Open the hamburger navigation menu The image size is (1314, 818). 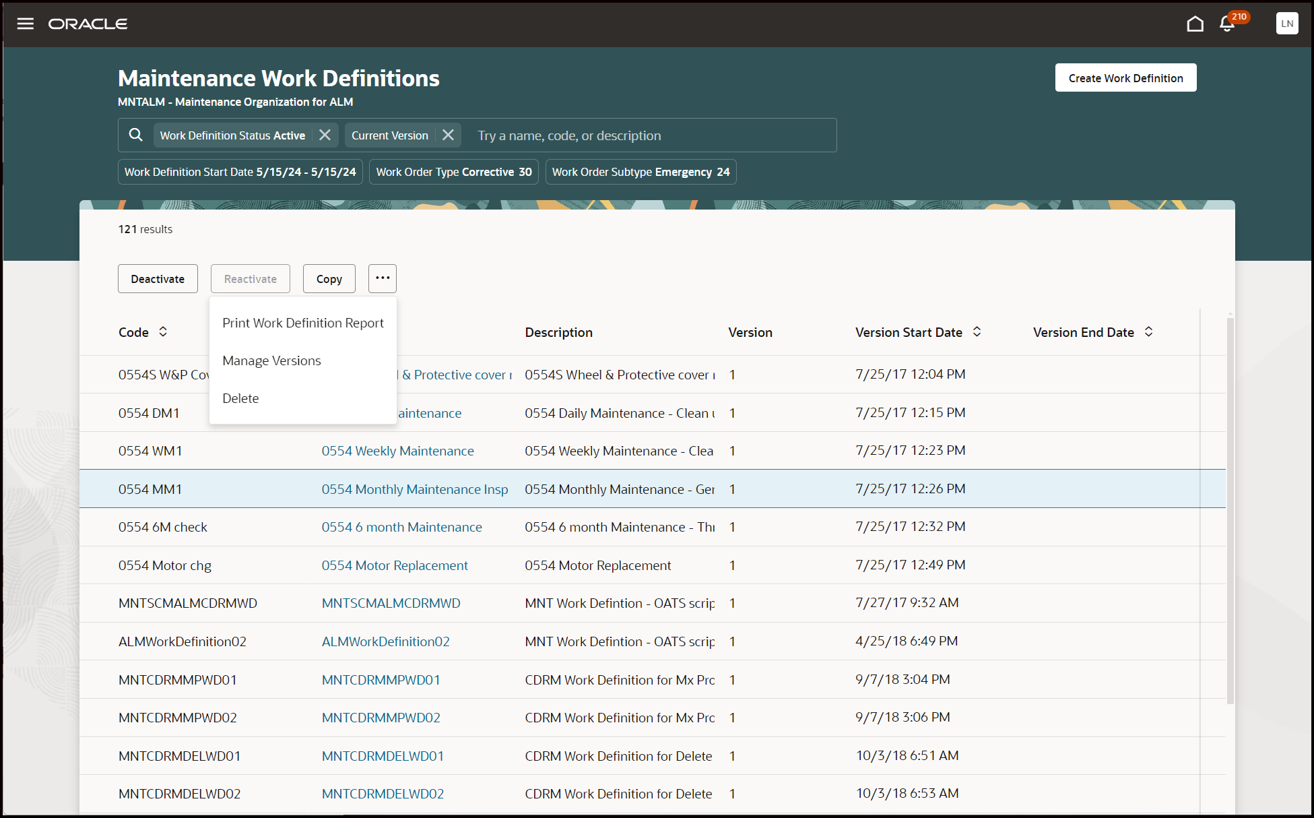pos(26,24)
